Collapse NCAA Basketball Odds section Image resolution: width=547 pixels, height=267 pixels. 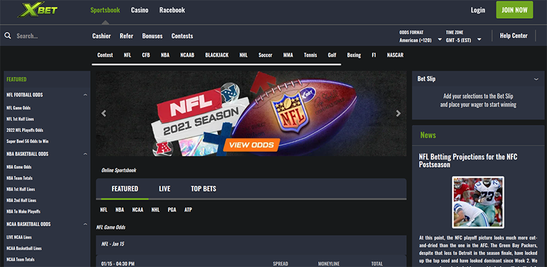(x=85, y=224)
